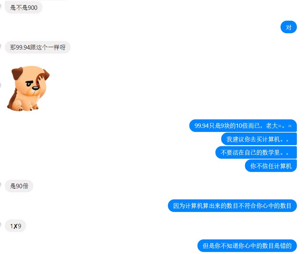Select the 是不是900 message bubble
Image resolution: width=305 pixels, height=254 pixels.
pyautogui.click(x=23, y=7)
